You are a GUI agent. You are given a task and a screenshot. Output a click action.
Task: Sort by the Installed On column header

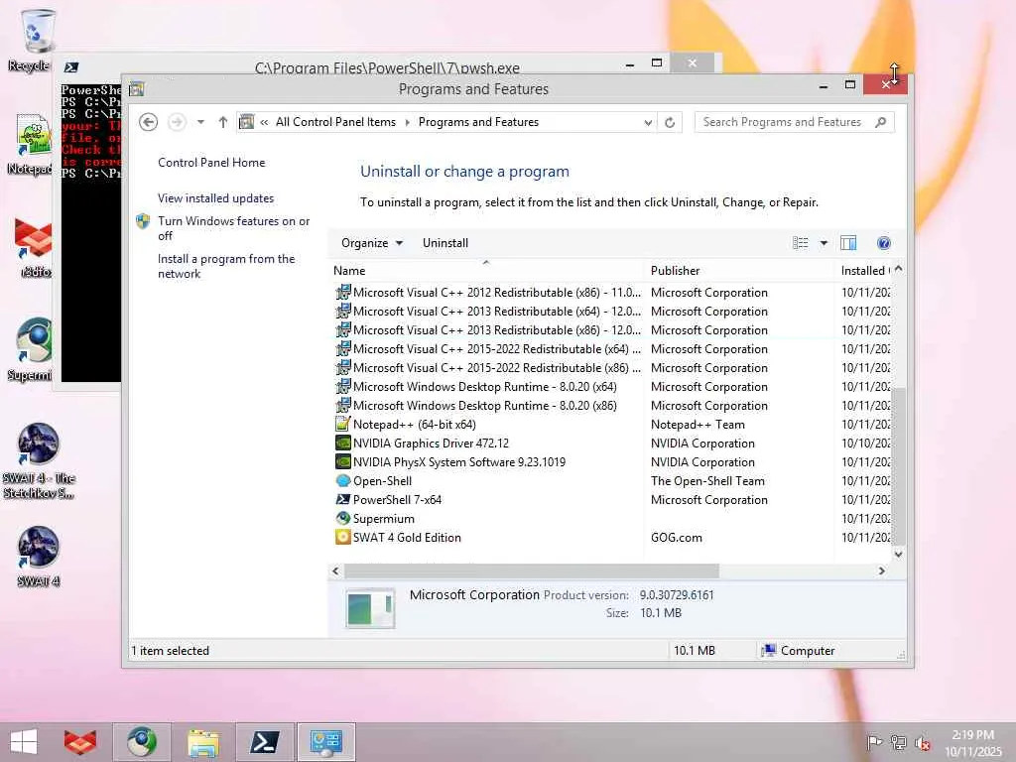click(x=864, y=270)
